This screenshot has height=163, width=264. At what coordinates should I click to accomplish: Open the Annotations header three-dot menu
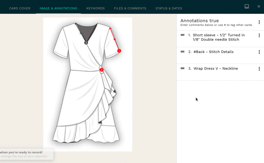[x=259, y=22]
